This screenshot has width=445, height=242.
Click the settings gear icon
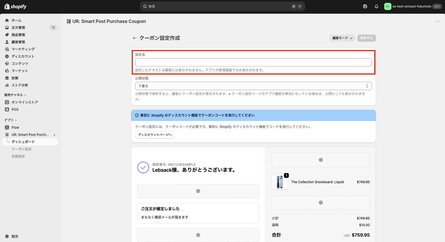click(7, 236)
